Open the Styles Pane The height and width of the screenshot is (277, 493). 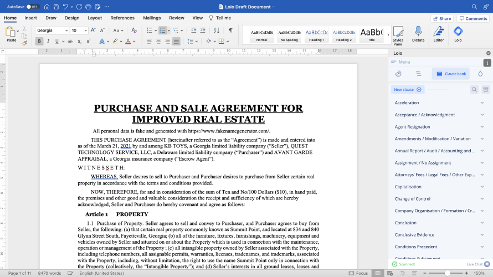(x=398, y=34)
